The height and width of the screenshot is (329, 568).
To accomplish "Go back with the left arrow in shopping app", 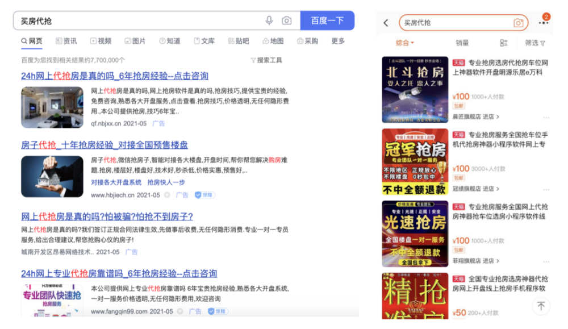I will tap(386, 23).
